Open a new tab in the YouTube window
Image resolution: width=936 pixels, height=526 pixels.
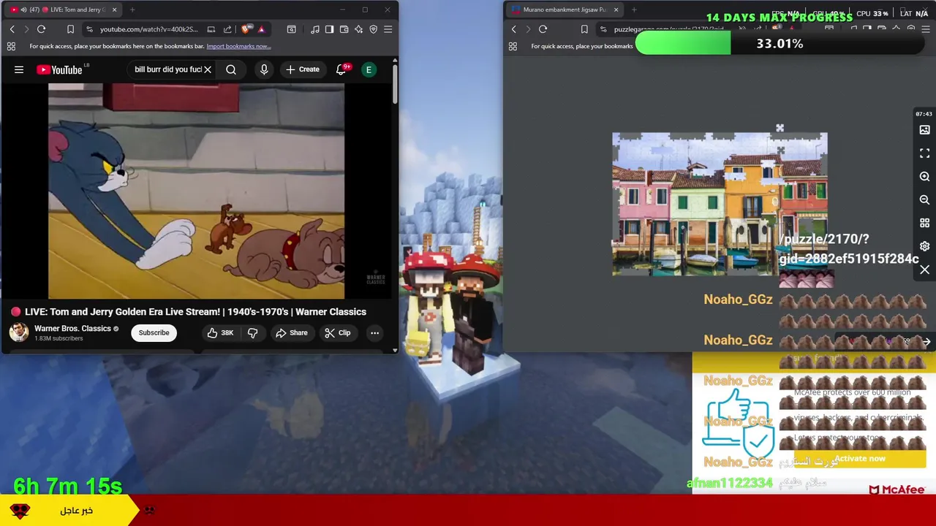[132, 9]
